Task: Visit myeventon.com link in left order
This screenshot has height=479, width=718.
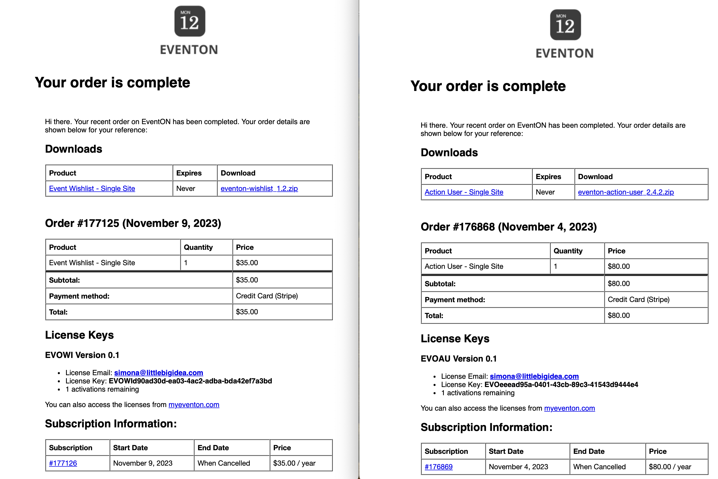Action: point(194,405)
